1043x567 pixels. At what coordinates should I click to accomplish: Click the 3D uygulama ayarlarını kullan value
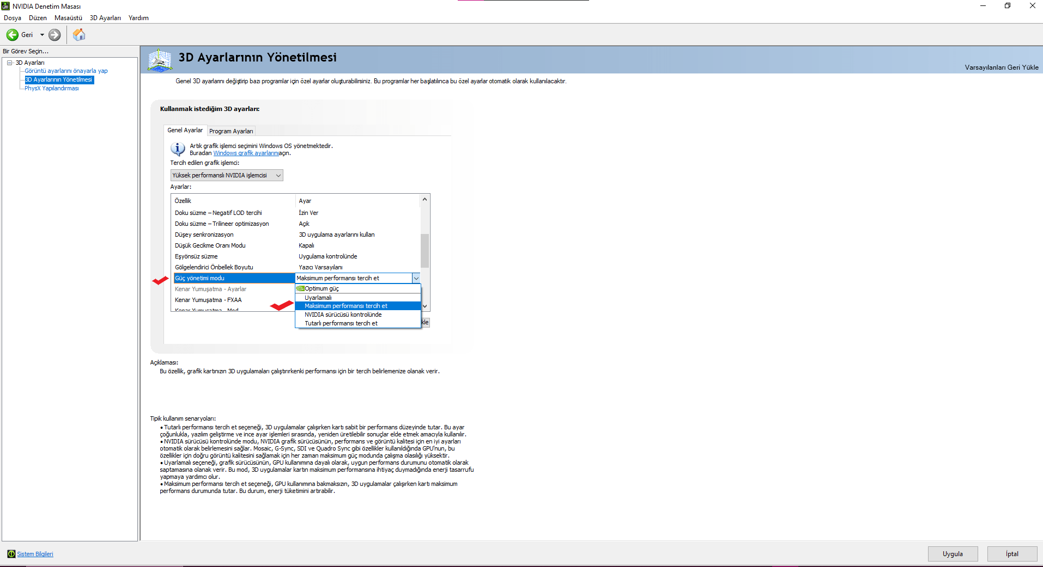point(337,235)
